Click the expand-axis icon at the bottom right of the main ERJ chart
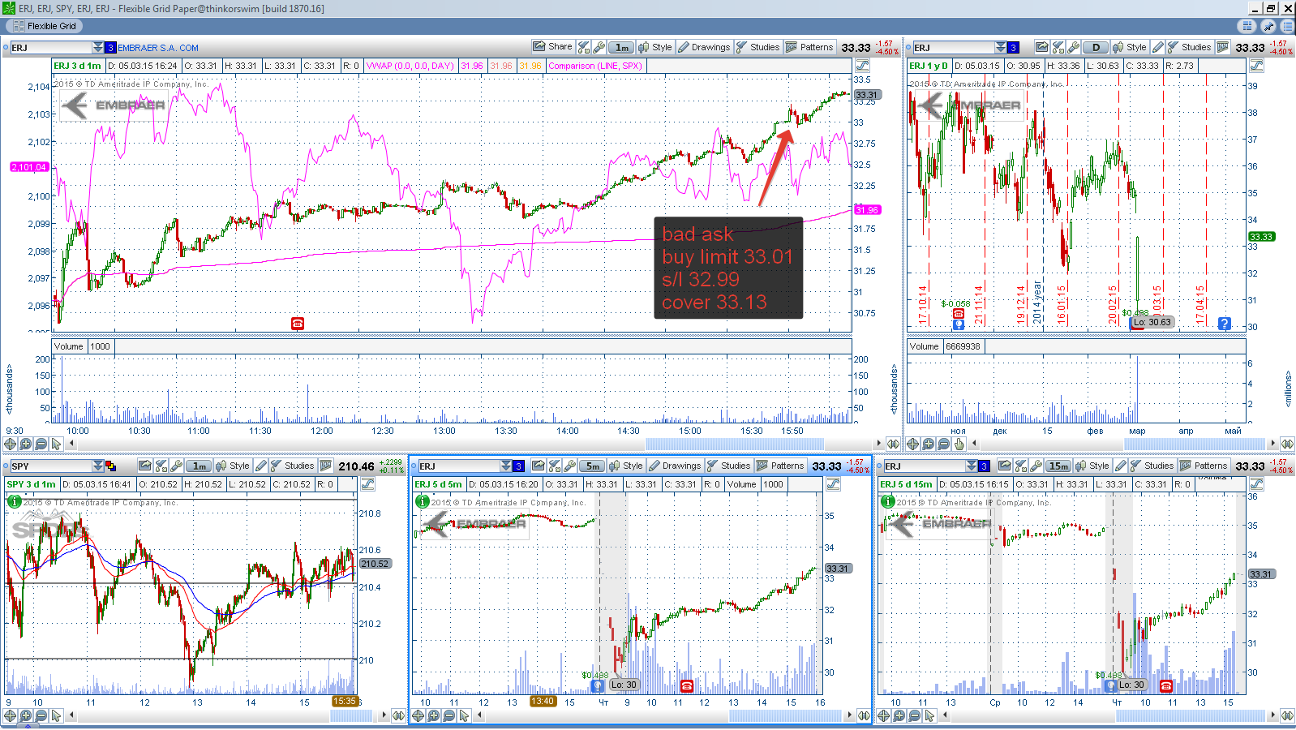1296x730 pixels. click(x=893, y=444)
